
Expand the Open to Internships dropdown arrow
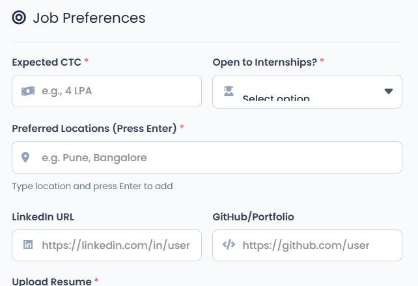point(389,92)
